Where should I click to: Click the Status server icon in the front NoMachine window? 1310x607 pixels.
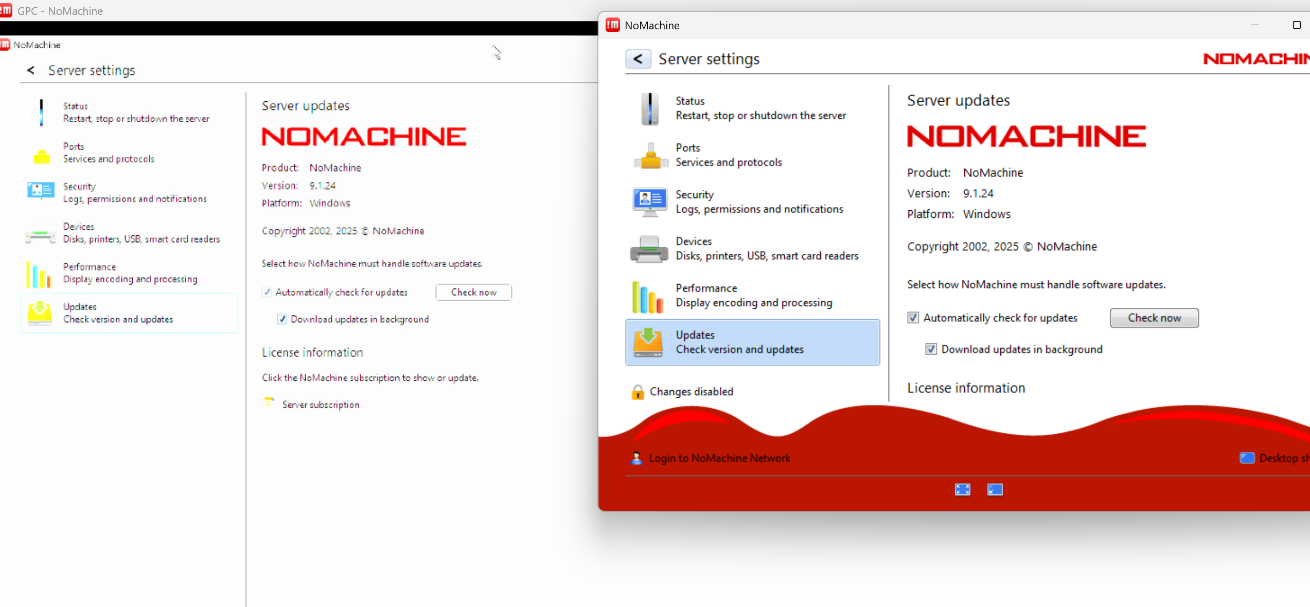tap(650, 108)
